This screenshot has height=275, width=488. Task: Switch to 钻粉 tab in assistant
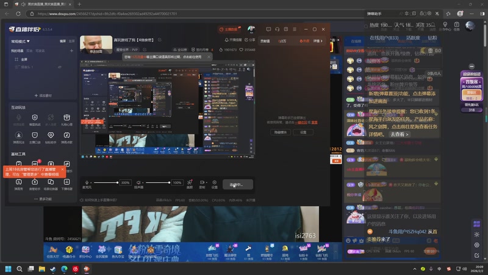(432, 38)
